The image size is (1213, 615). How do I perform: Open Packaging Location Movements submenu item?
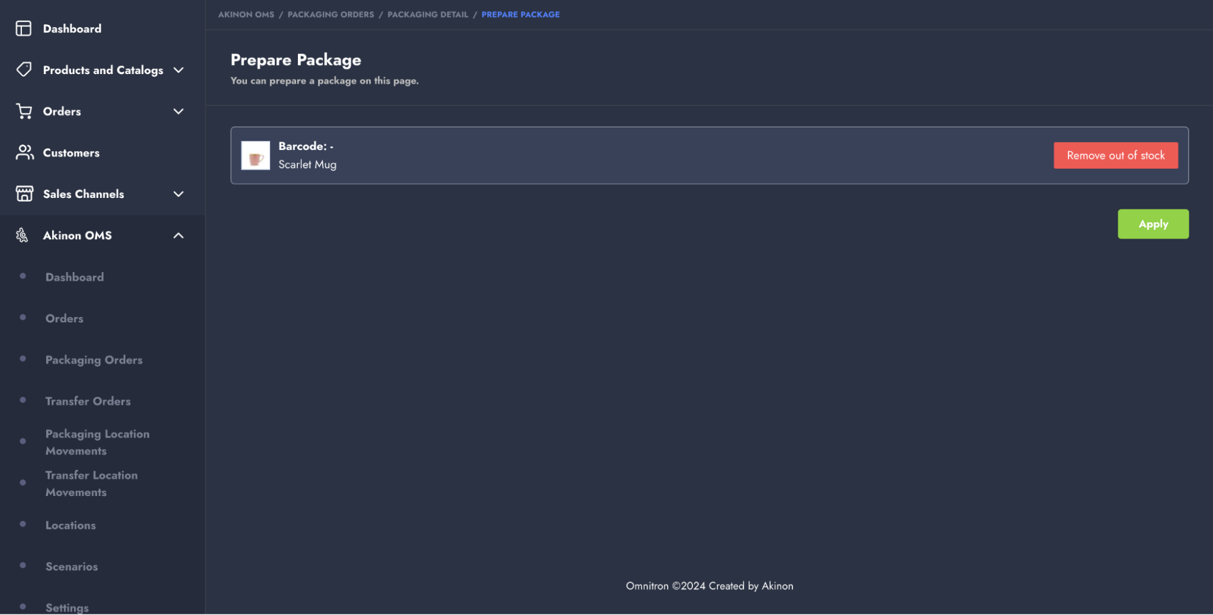[x=97, y=442]
